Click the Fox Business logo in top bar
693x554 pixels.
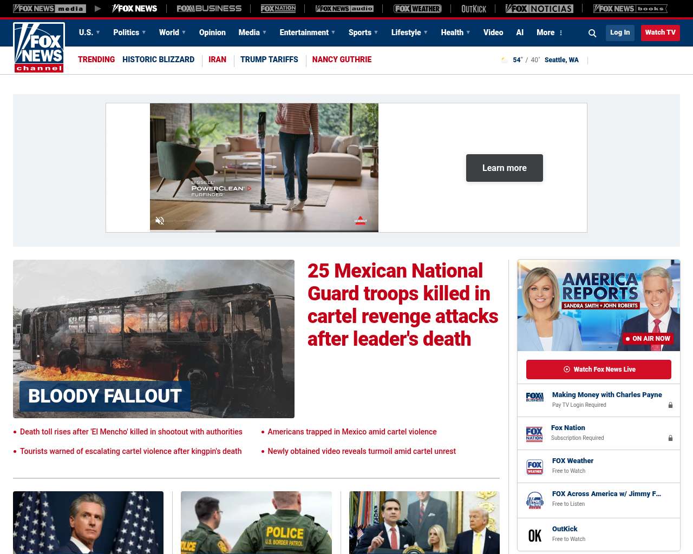click(209, 9)
